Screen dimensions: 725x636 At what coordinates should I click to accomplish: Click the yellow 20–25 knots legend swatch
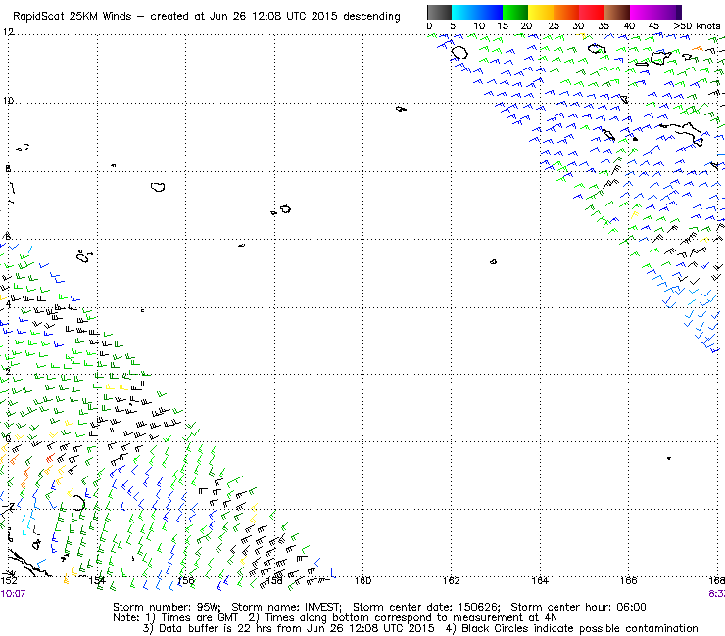point(541,12)
